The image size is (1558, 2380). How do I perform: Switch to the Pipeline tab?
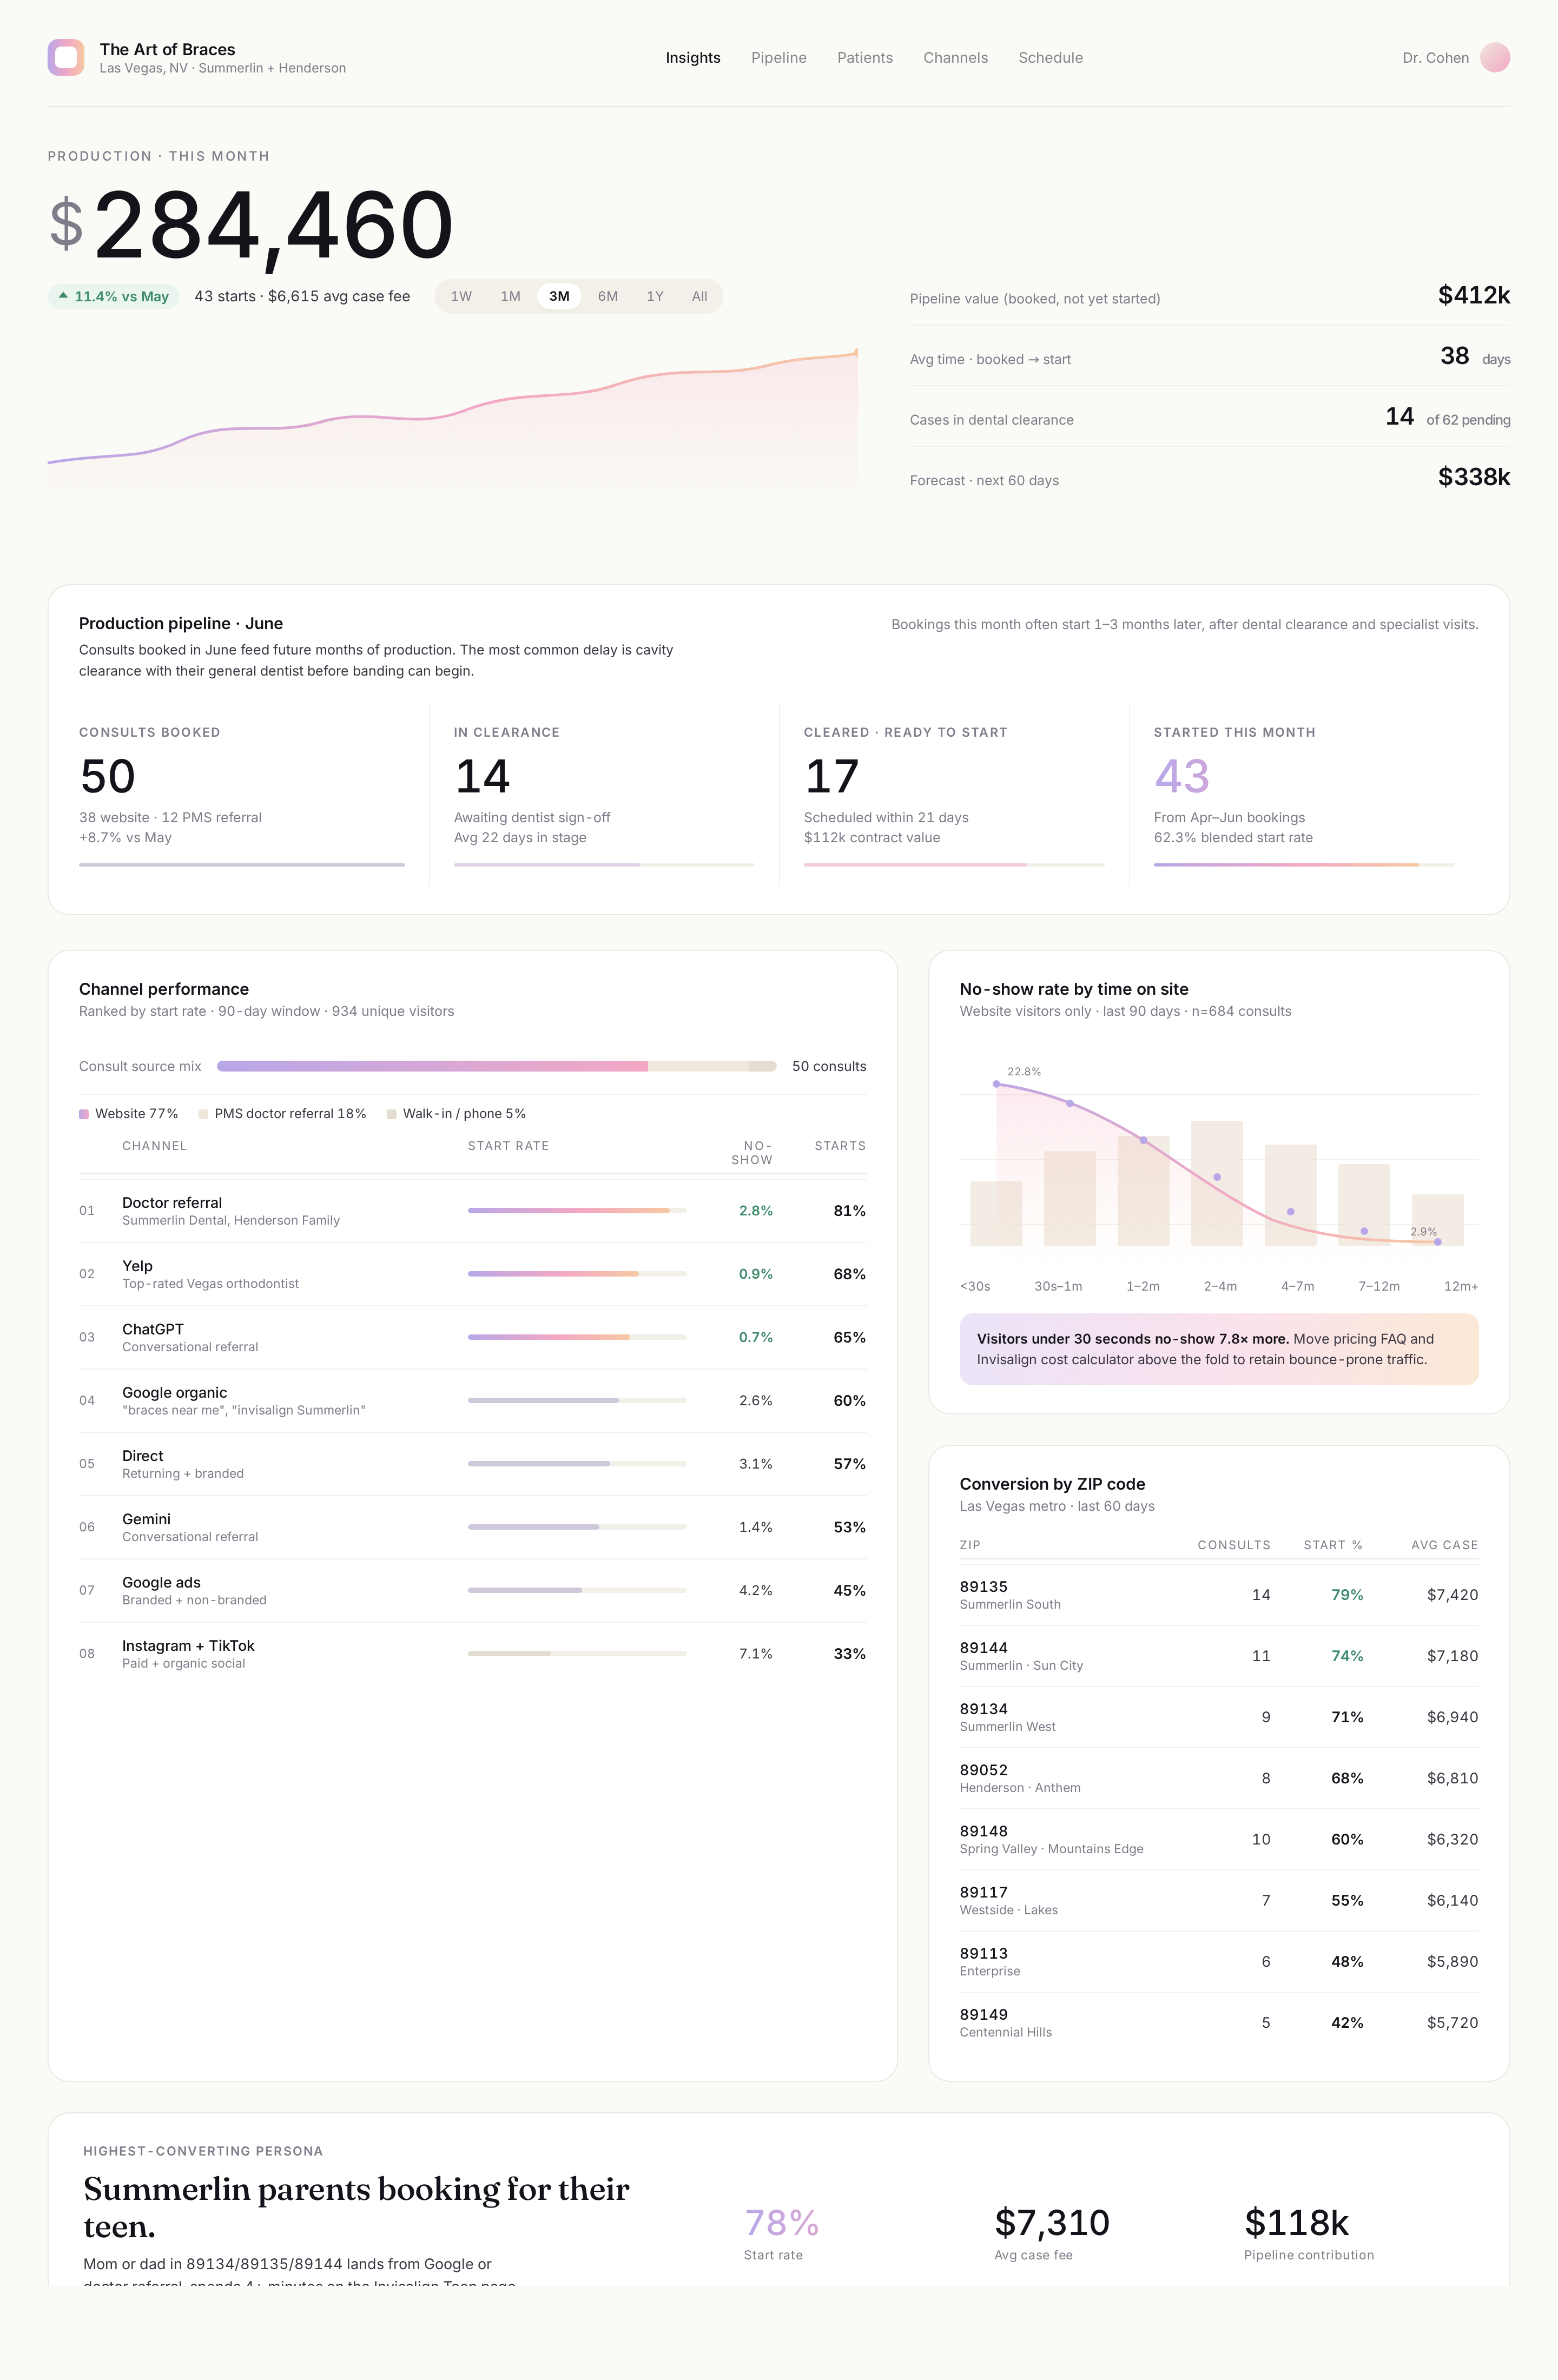pyautogui.click(x=779, y=58)
